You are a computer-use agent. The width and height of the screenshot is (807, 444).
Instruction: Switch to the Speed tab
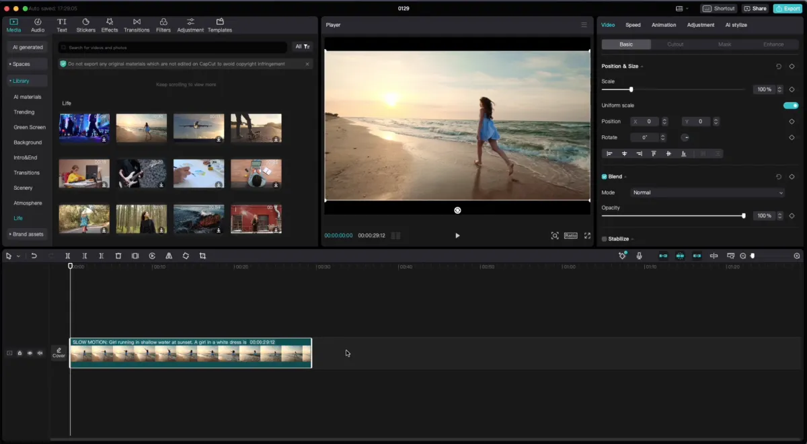[633, 25]
